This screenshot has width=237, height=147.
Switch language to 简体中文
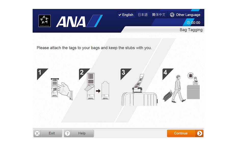[x=159, y=15]
